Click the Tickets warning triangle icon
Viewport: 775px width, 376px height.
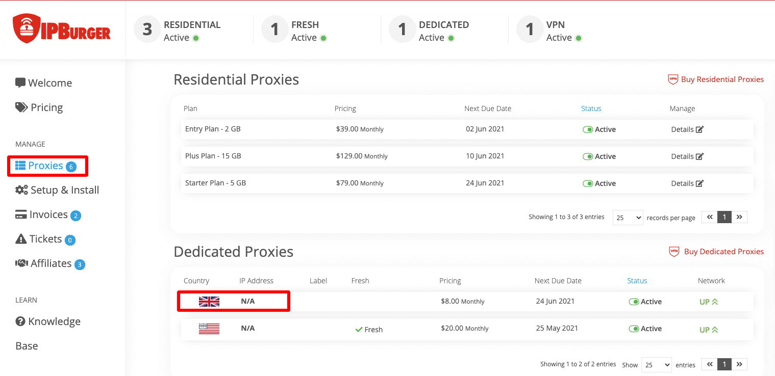click(21, 239)
